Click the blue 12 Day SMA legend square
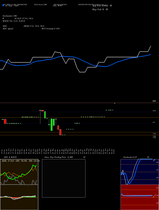Image resolution: width=159 pixels, height=210 pixels. pyautogui.click(x=3, y=5)
